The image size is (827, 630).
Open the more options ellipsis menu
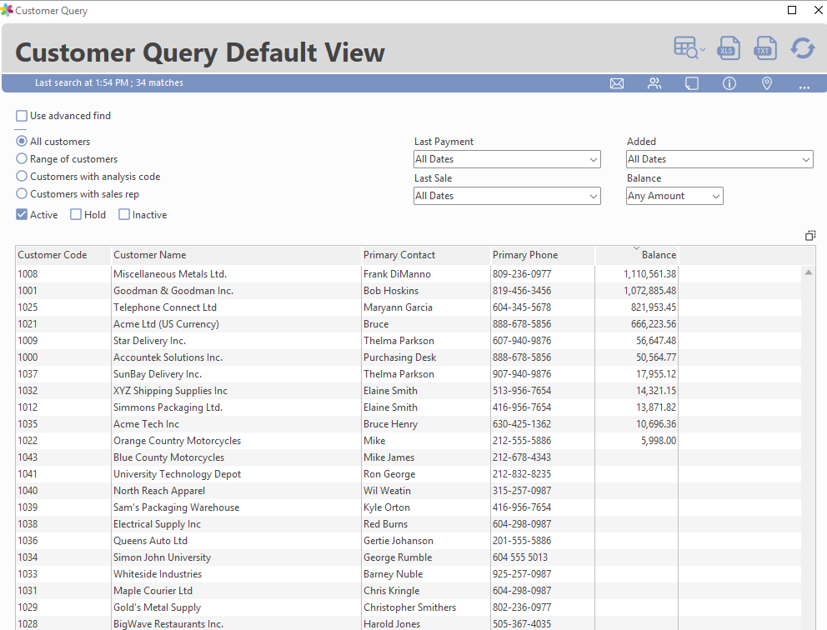[804, 87]
